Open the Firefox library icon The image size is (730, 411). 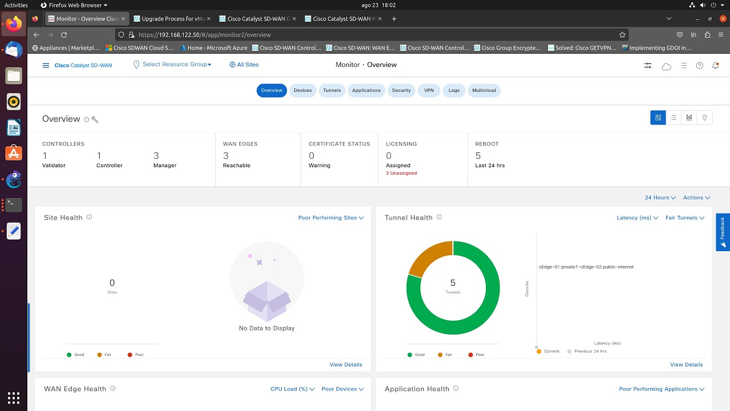pos(693,35)
